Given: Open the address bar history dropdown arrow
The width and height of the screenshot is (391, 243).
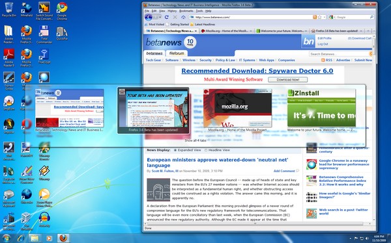Looking at the screenshot, I should (x=325, y=17).
